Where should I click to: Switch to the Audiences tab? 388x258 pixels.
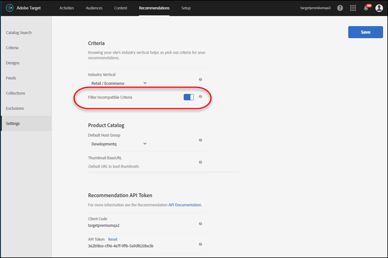point(94,9)
